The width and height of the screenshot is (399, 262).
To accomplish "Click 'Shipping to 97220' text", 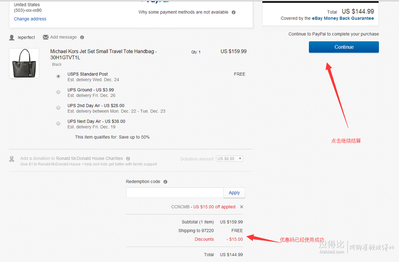I will point(196,231).
